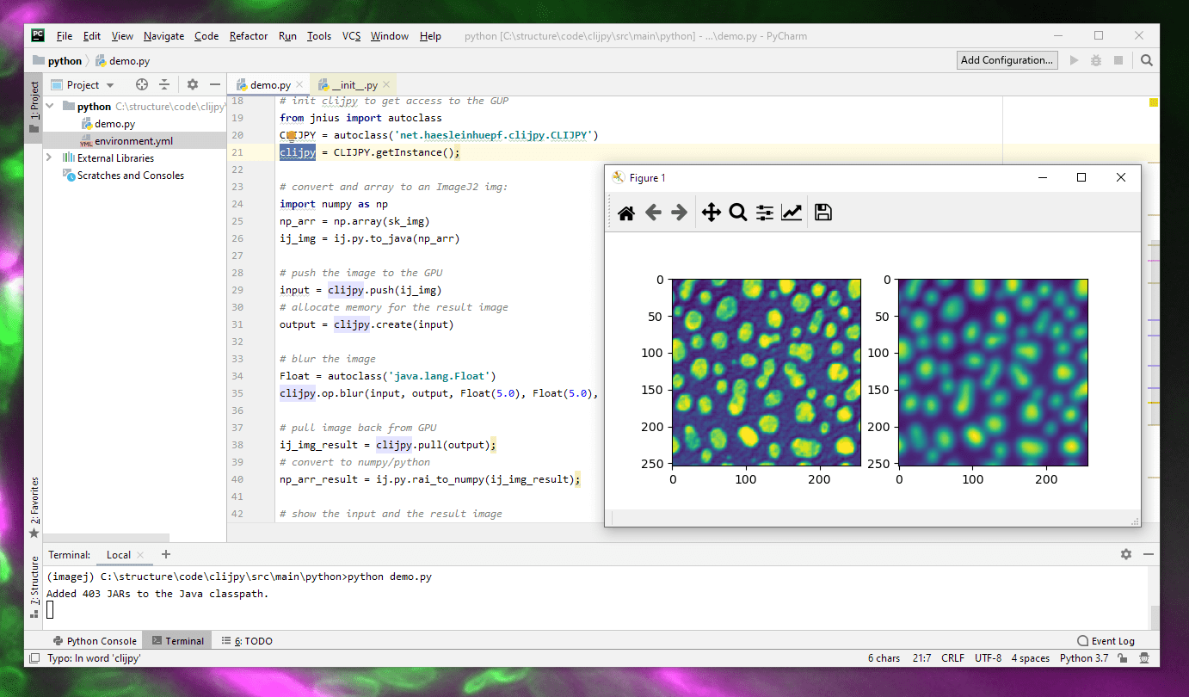Click the Terminal tool window button
Image resolution: width=1189 pixels, height=697 pixels.
(177, 641)
